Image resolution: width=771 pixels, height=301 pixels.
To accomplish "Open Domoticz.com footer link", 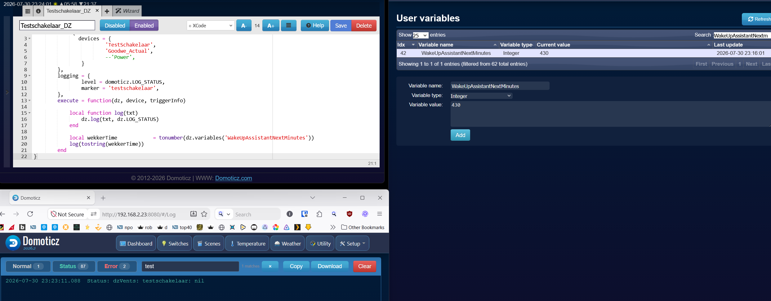I will 234,178.
